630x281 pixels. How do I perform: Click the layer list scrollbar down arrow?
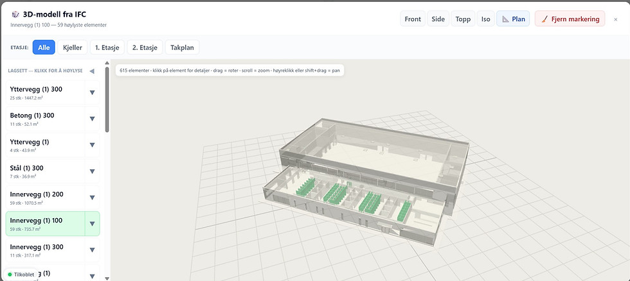(x=107, y=278)
